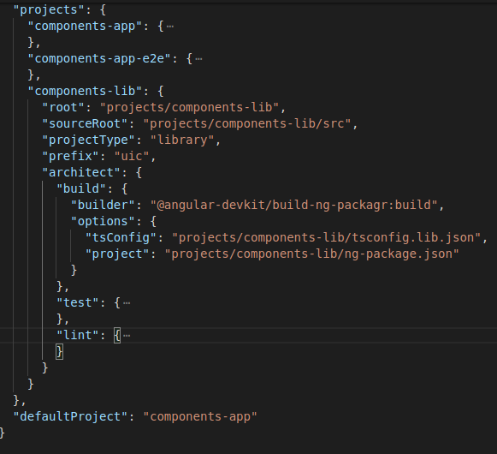Click the ng-package.json path value
Viewport: 497px width, 454px height.
(312, 254)
